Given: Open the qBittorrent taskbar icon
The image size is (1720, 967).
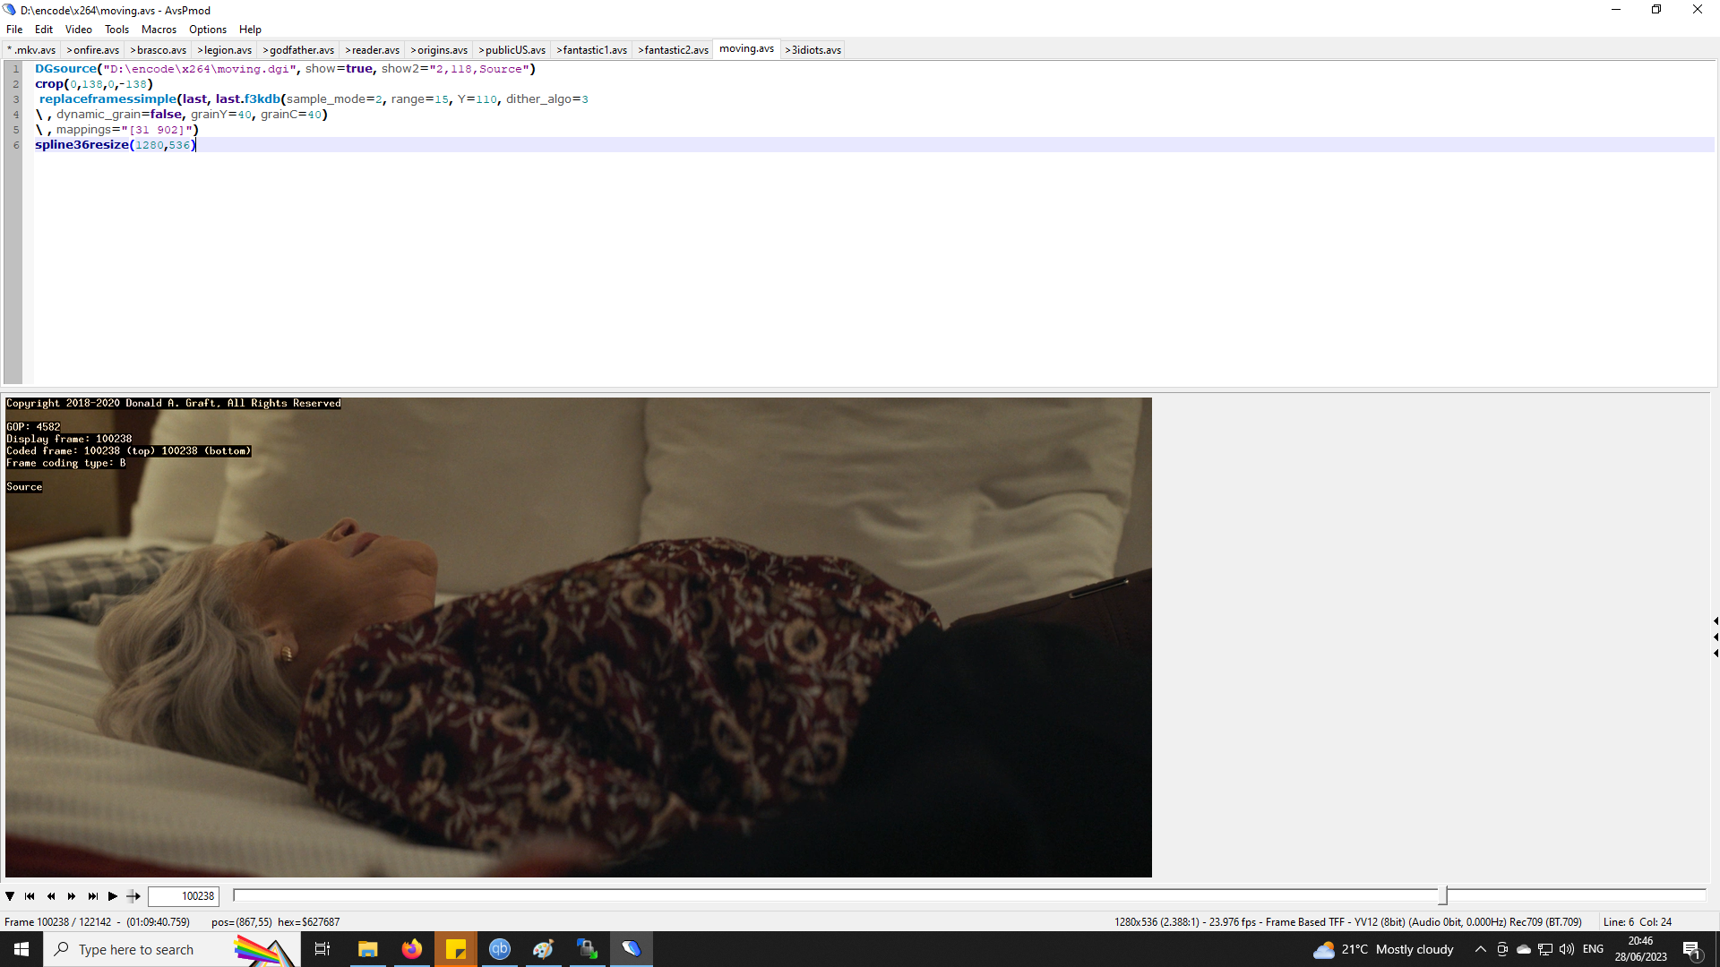Looking at the screenshot, I should coord(499,949).
